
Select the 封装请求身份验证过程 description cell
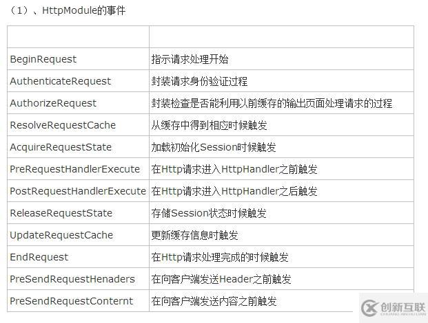point(199,81)
